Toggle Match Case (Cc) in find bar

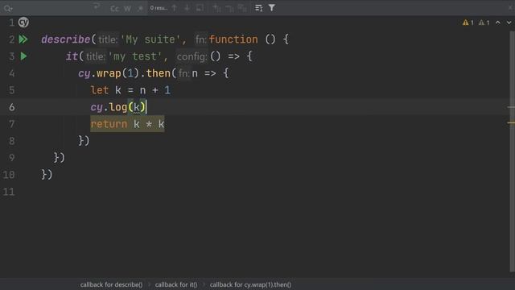coord(114,9)
